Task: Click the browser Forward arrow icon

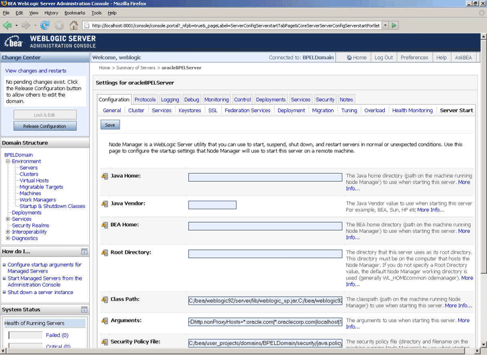Action: [x=26, y=25]
